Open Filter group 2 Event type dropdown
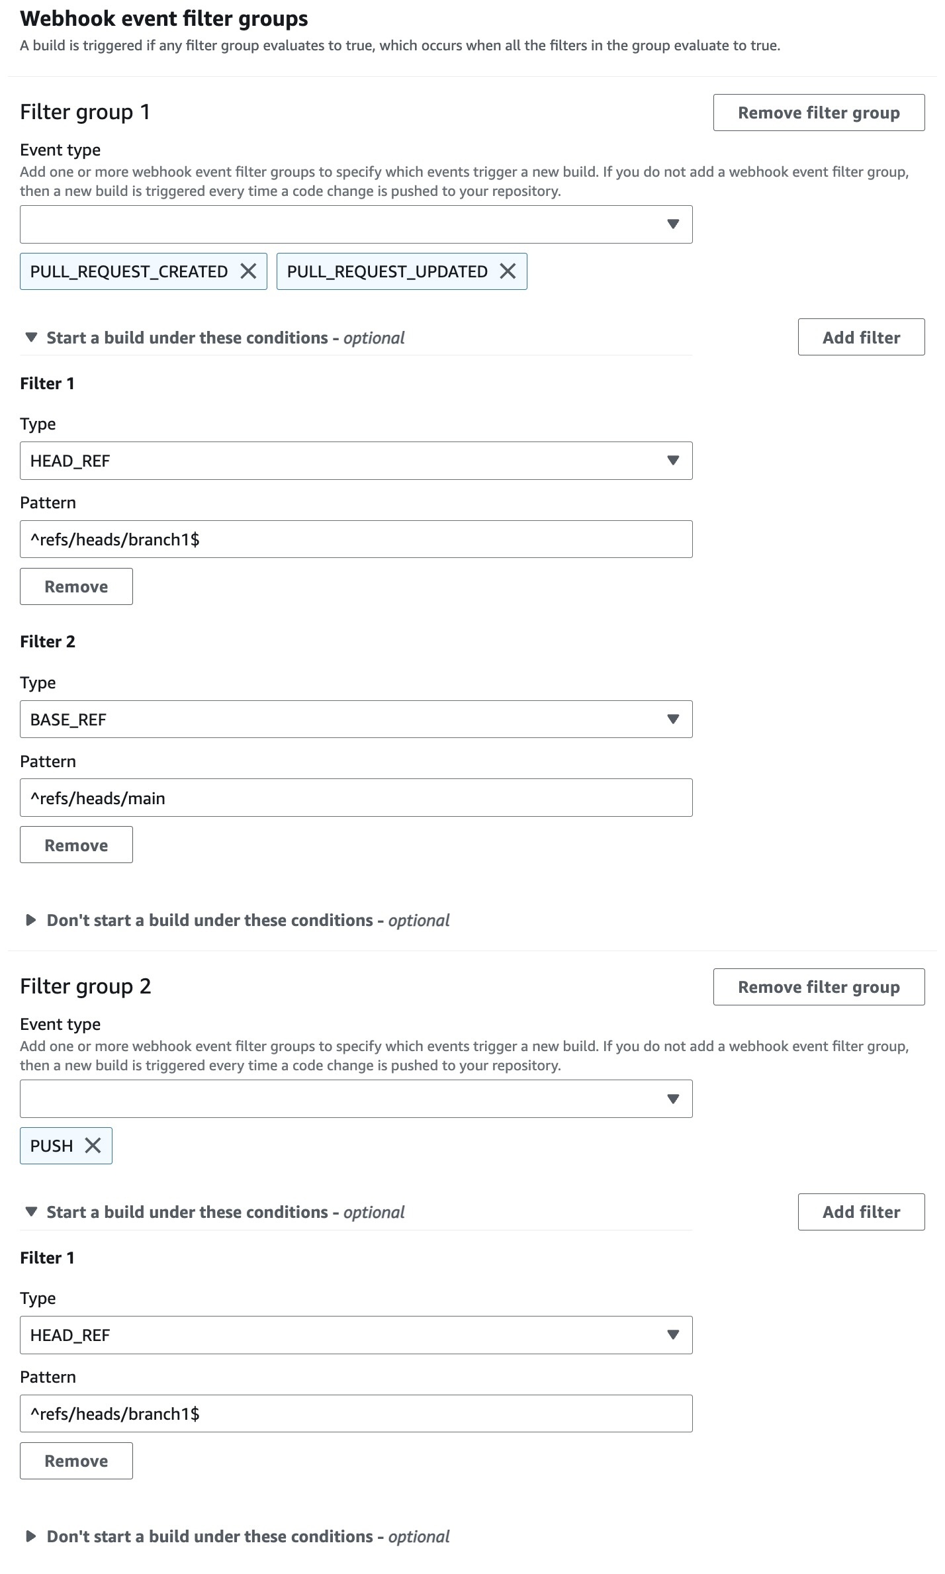The height and width of the screenshot is (1574, 945). [x=356, y=1099]
